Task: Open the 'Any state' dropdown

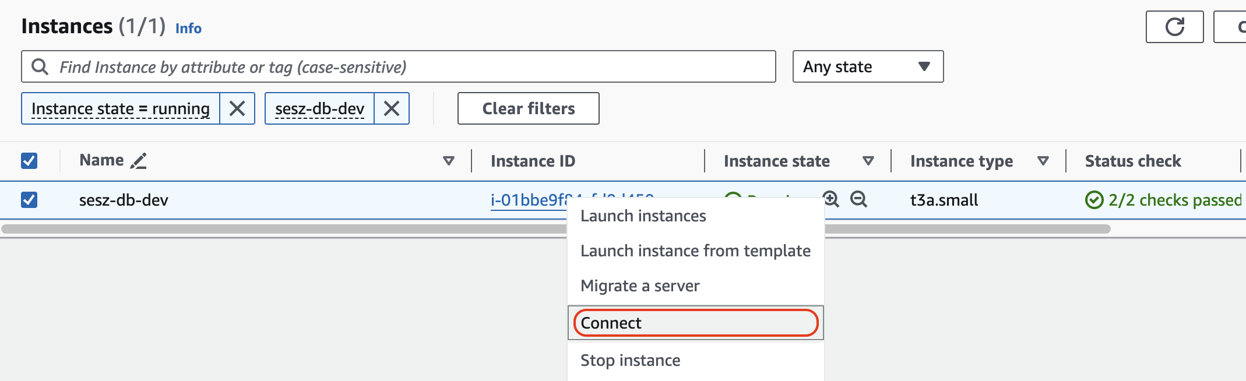Action: coord(867,66)
